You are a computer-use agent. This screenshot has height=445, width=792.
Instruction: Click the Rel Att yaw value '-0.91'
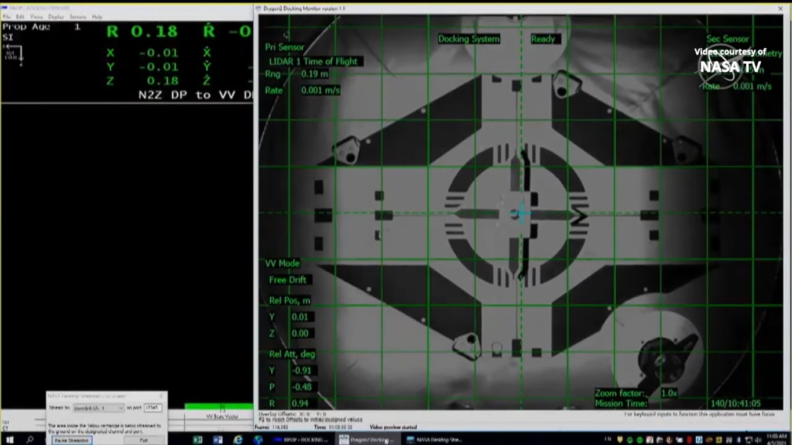(x=301, y=371)
